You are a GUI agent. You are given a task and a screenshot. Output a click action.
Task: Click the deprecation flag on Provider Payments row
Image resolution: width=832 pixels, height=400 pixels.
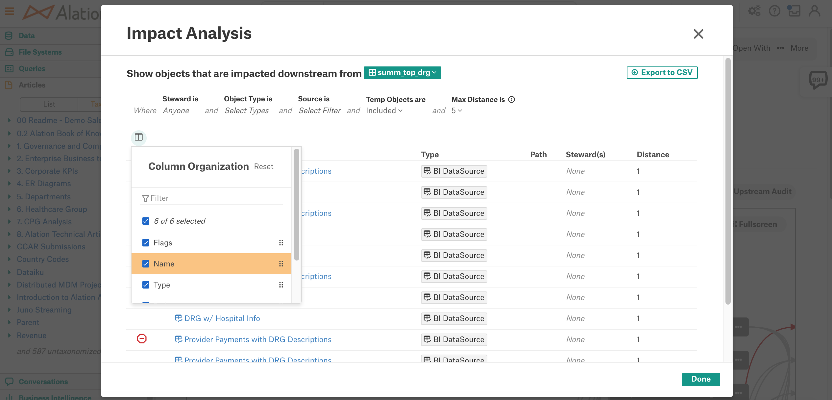coord(142,338)
